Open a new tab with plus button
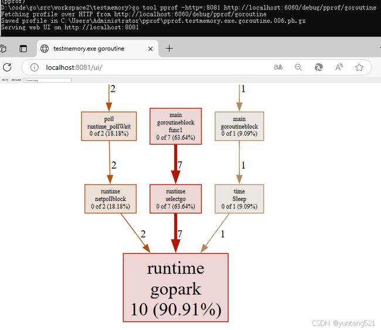 [169, 49]
